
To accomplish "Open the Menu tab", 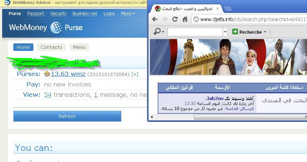I will click(x=79, y=47).
